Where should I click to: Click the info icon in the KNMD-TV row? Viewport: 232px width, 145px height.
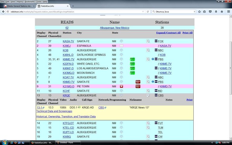coord(153,82)
